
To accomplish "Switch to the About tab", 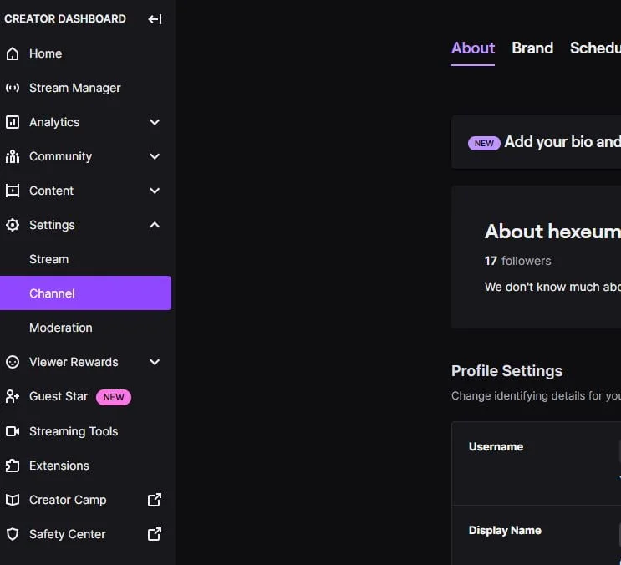I will [x=473, y=48].
